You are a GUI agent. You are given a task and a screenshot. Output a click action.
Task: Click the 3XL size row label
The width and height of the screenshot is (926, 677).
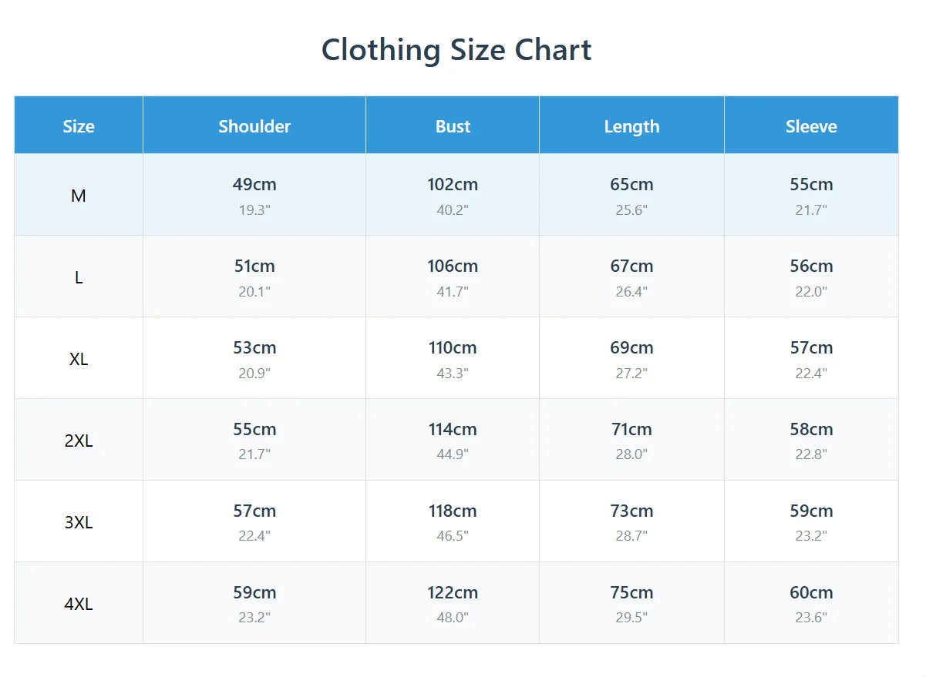point(79,523)
